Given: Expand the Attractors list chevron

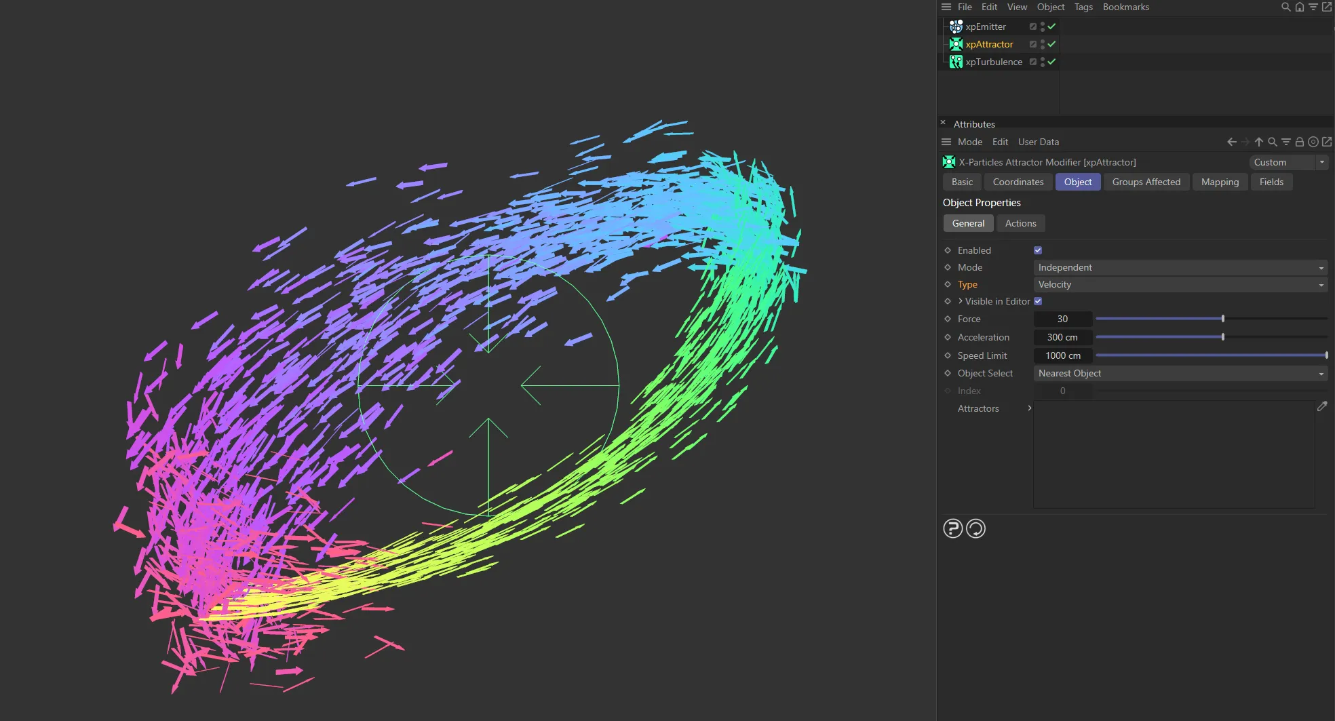Looking at the screenshot, I should (1029, 408).
